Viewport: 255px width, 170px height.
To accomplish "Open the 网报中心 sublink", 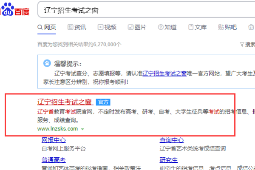I will (x=54, y=140).
